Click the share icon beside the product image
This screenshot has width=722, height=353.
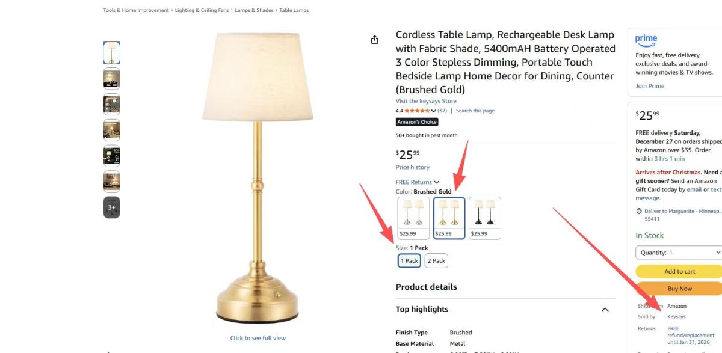(x=375, y=40)
